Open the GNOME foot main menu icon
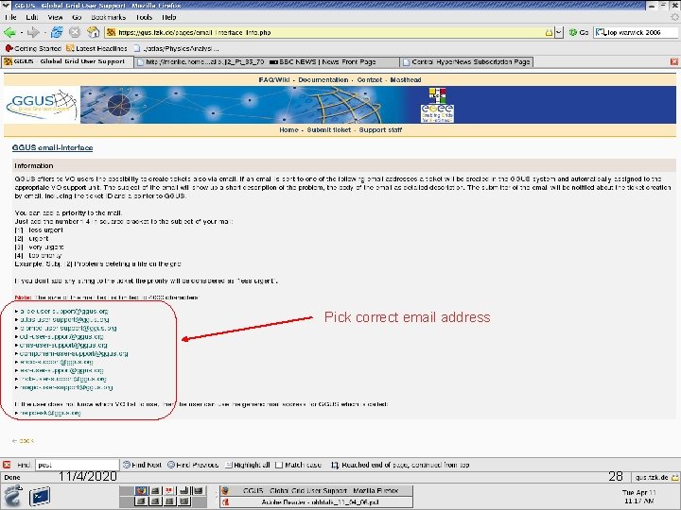Viewport: 681px width, 510px height. [x=12, y=496]
